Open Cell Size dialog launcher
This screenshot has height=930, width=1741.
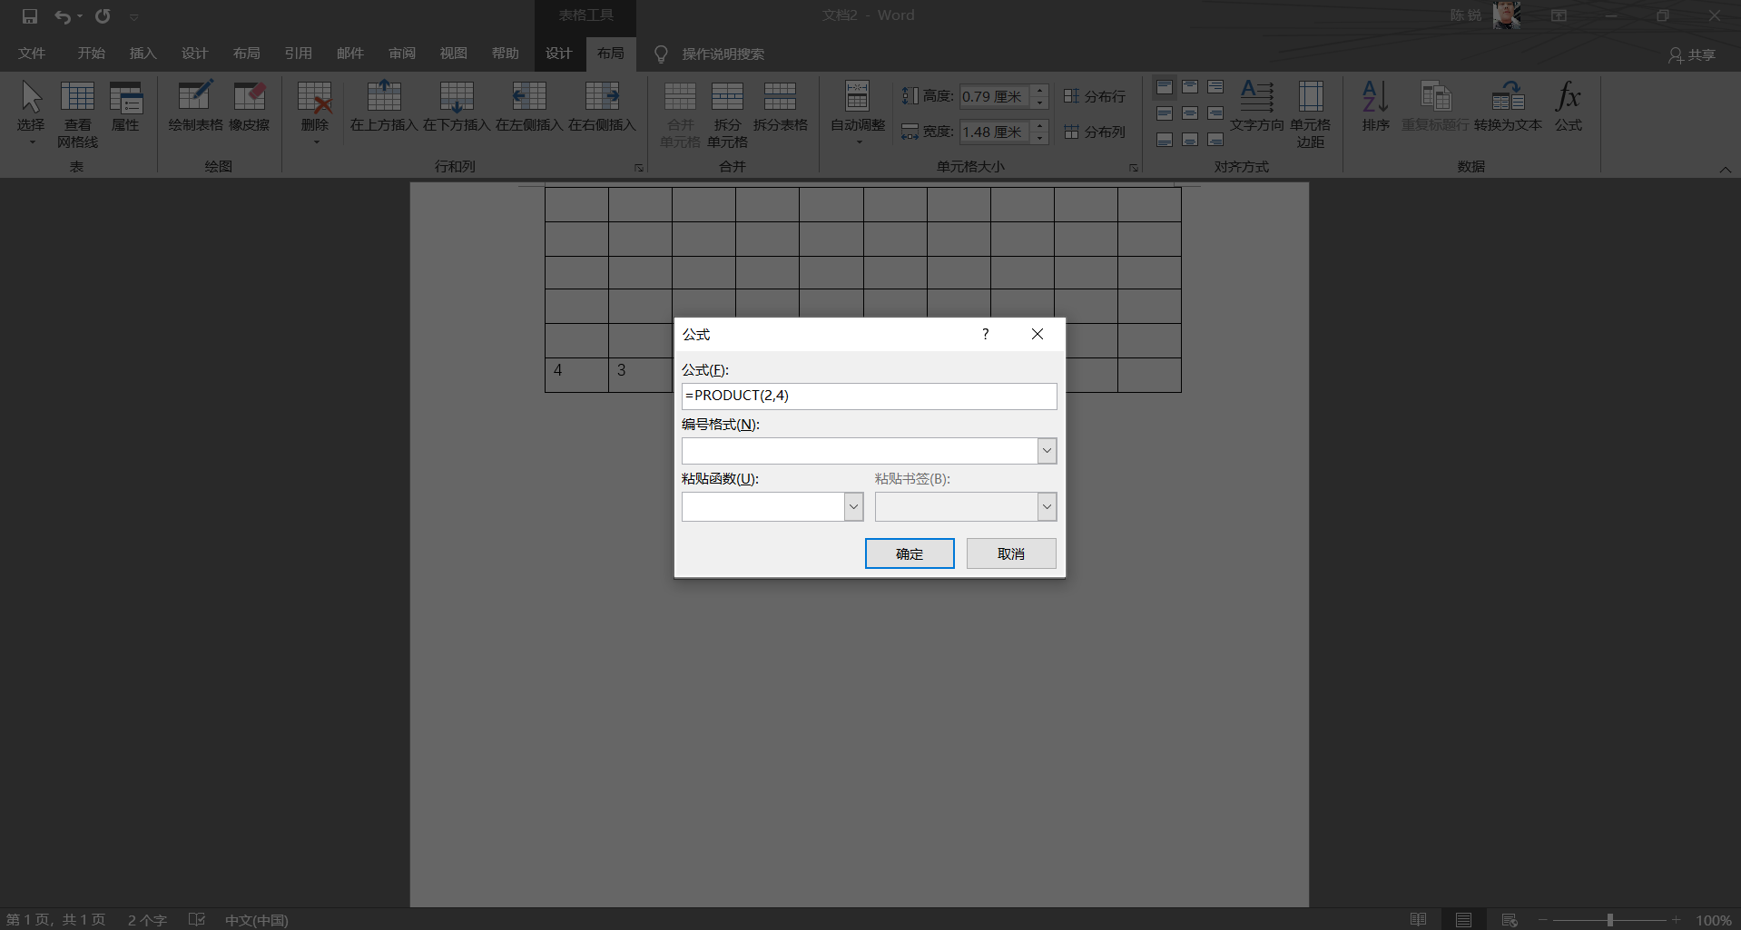(1134, 168)
